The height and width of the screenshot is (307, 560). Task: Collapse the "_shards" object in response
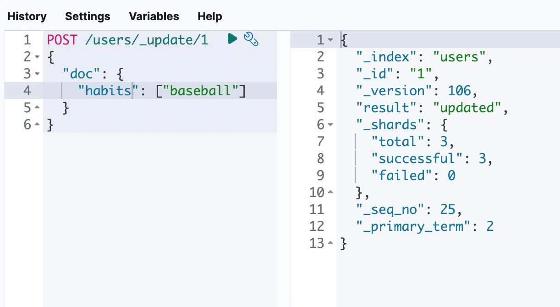330,125
